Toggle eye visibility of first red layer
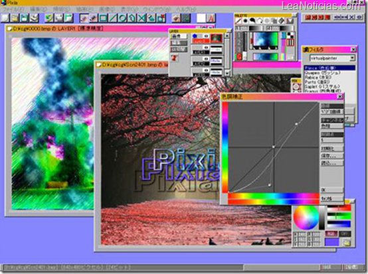The image size is (368, 274). click(x=206, y=36)
